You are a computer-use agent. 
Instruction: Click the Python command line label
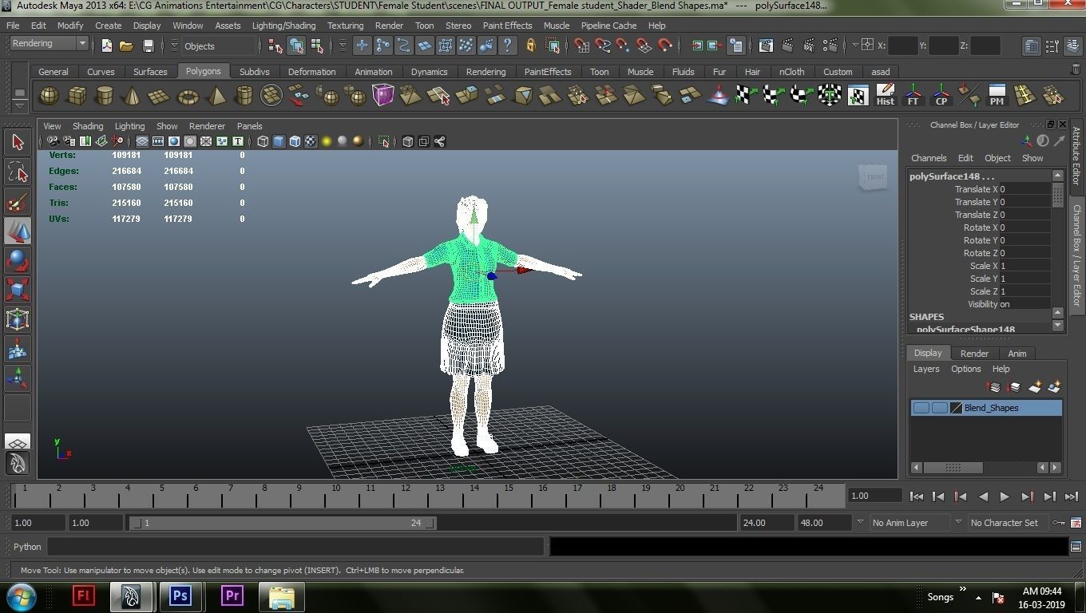pyautogui.click(x=27, y=547)
